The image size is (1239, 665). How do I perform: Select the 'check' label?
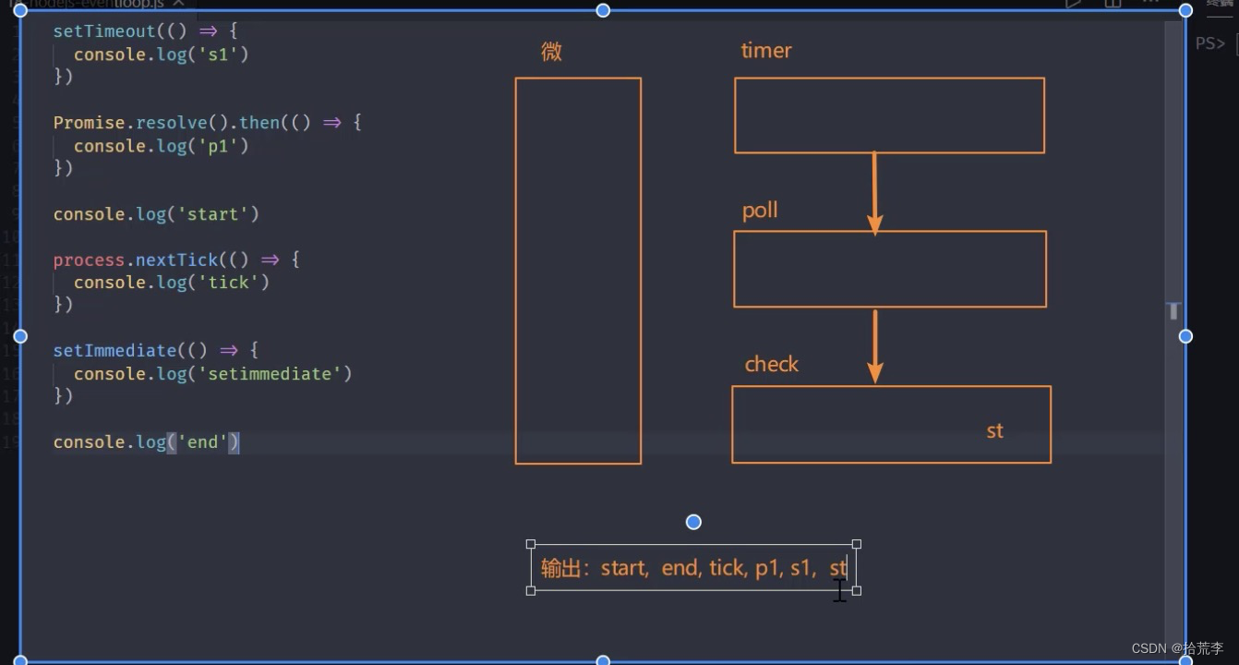771,364
